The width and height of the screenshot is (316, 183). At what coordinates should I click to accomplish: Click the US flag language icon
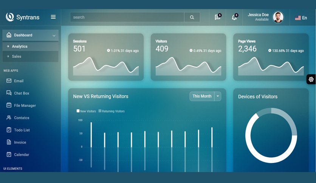(x=298, y=18)
